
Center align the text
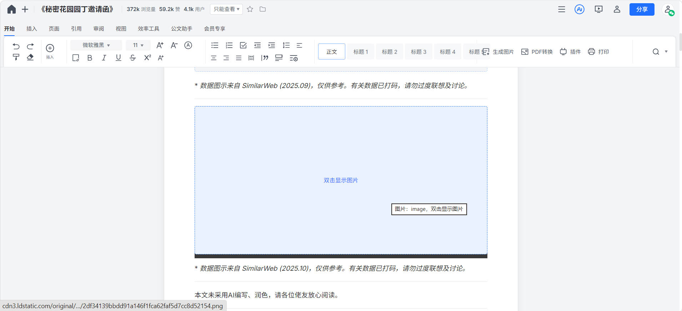pos(214,58)
